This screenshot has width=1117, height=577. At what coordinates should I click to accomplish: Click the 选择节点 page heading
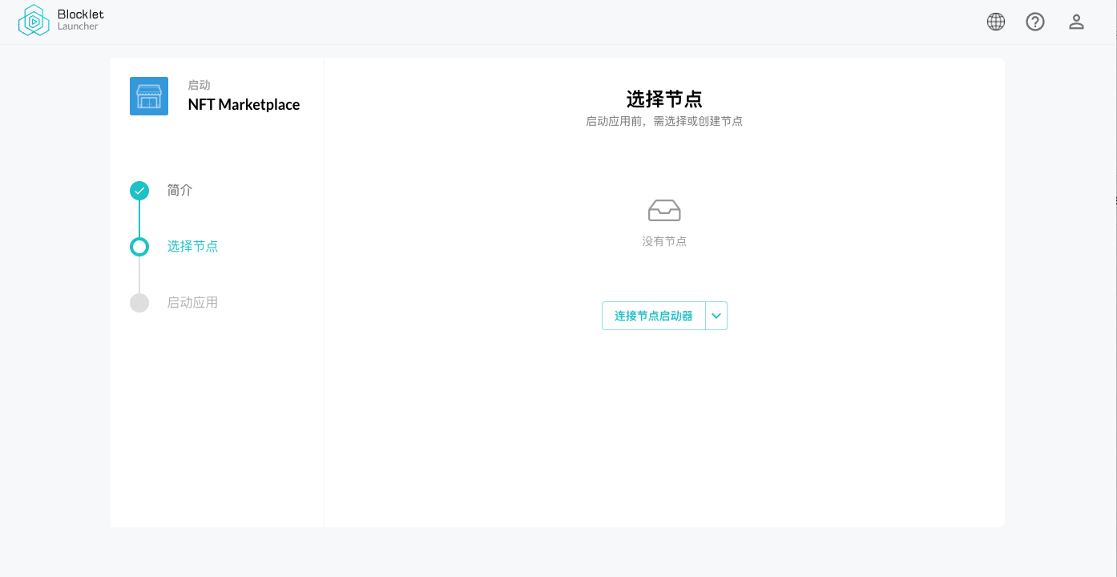coord(664,99)
